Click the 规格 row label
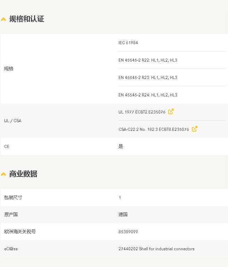228x267 pixels. 9,69
